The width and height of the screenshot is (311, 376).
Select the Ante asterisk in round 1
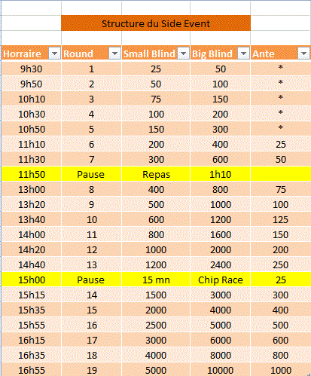(281, 68)
